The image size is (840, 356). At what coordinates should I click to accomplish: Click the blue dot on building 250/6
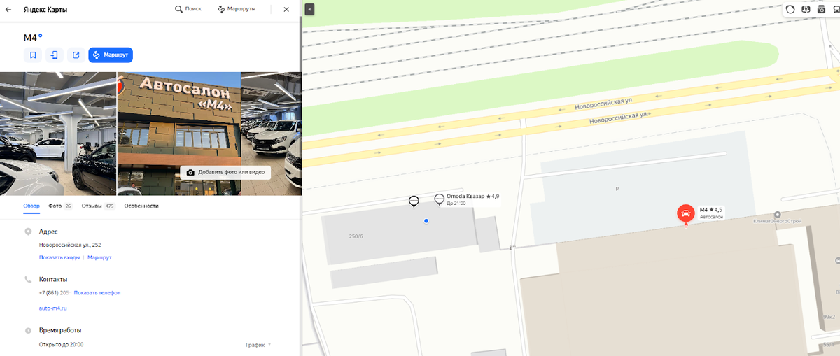pos(426,221)
